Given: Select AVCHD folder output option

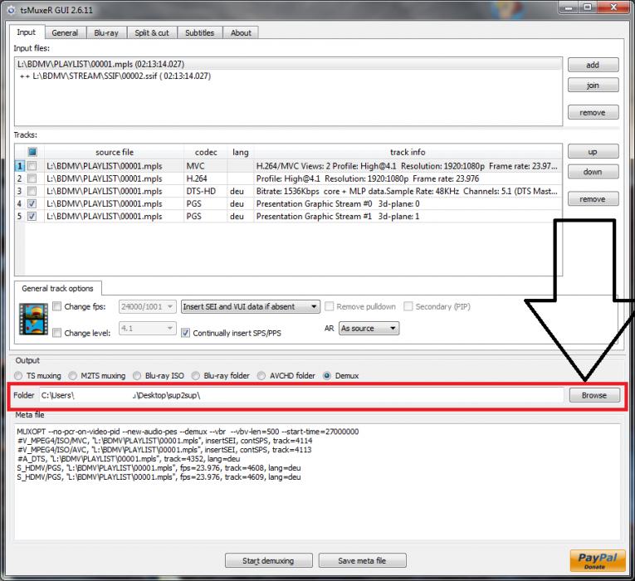Looking at the screenshot, I should point(261,376).
